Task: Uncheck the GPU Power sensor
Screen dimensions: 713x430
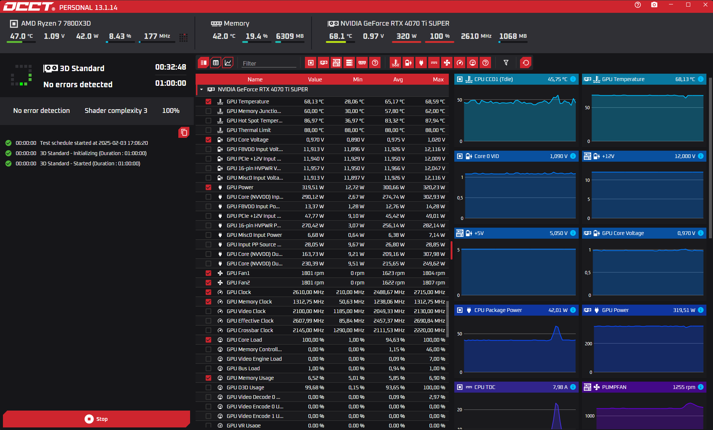Action: 208,187
